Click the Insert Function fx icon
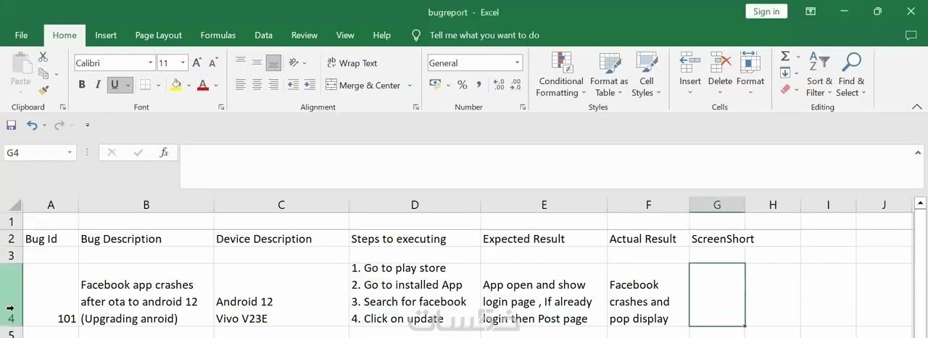Viewport: 928px width, 338px height. [165, 152]
